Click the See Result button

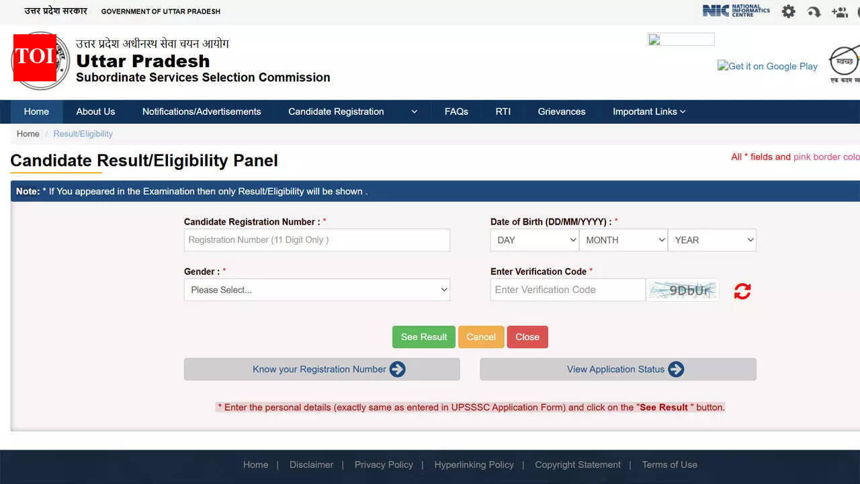[x=423, y=337]
